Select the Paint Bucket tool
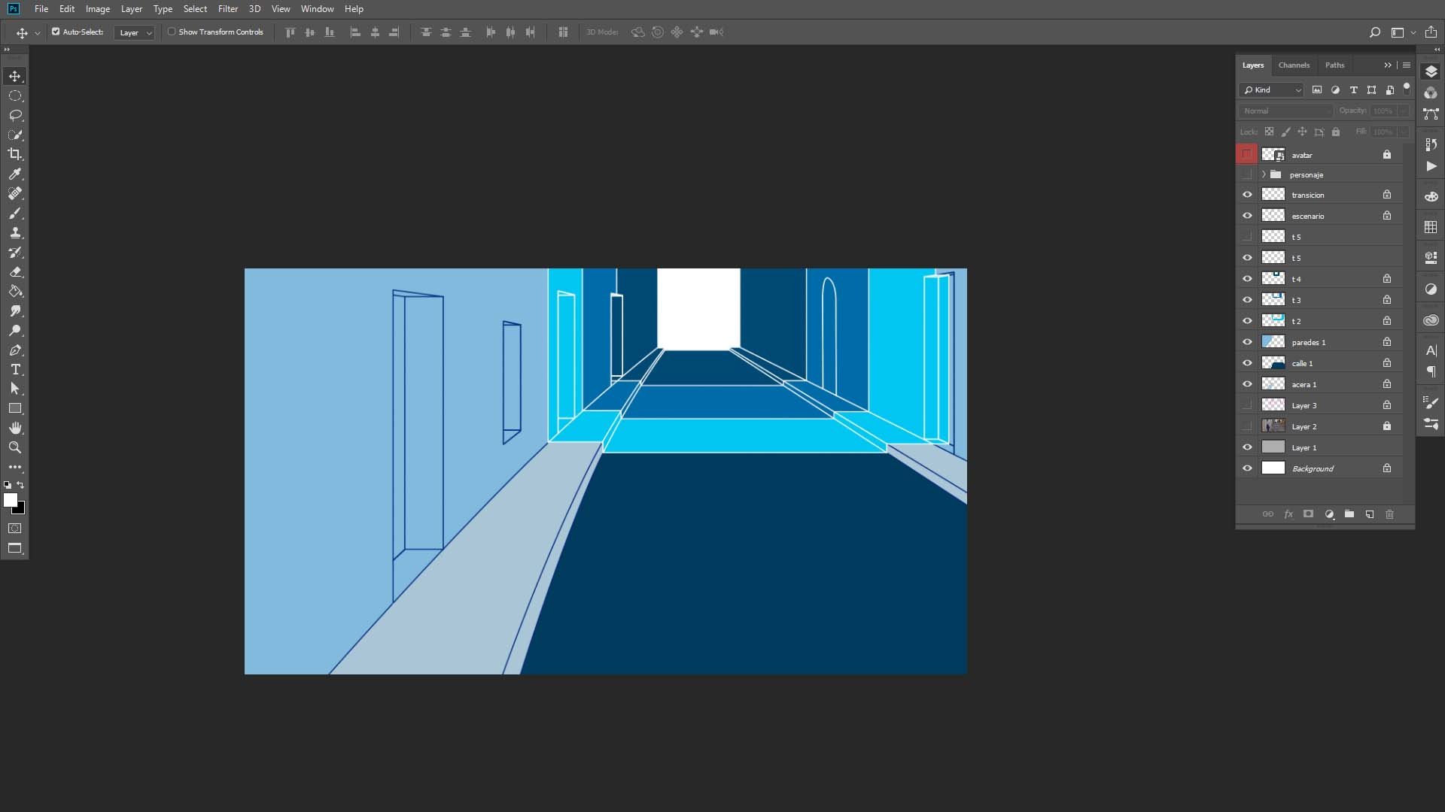Viewport: 1445px width, 812px height. (x=15, y=291)
